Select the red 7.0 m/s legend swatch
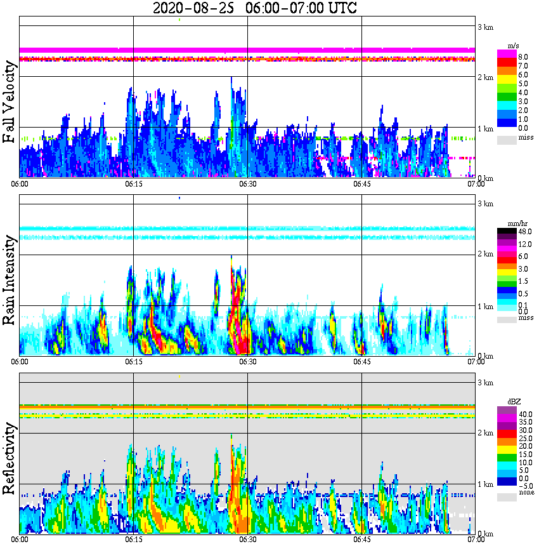The width and height of the screenshot is (539, 551). (x=507, y=63)
